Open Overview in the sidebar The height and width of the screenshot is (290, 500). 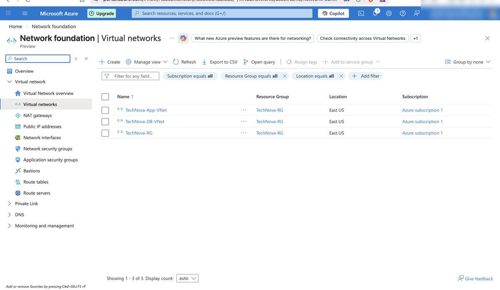pyautogui.click(x=24, y=71)
